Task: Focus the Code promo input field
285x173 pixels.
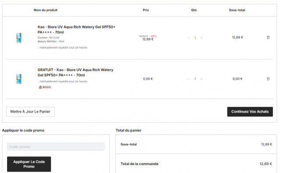Action: tap(56, 147)
